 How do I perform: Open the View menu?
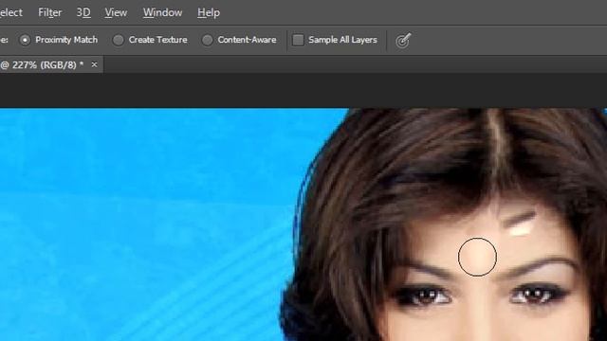coord(116,12)
